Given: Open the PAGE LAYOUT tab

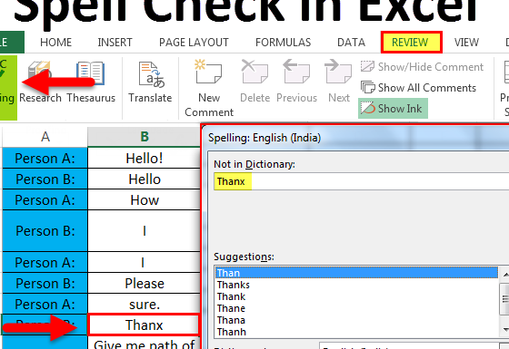Looking at the screenshot, I should coord(194,43).
